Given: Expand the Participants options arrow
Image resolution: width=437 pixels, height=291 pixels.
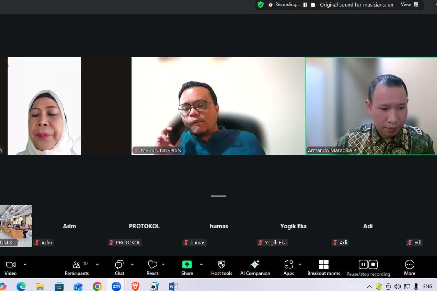Looking at the screenshot, I should (x=97, y=265).
